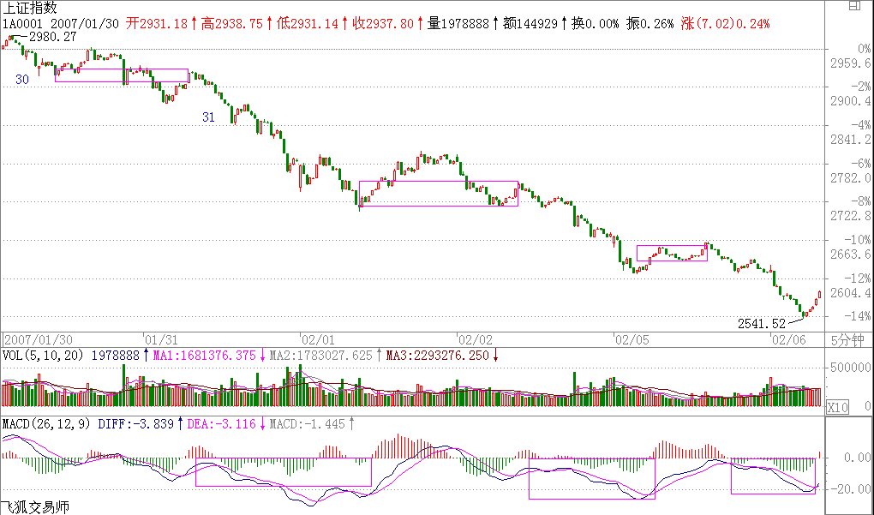
Task: Click the 飞狐交易师 watermark label
Action: click(x=34, y=507)
